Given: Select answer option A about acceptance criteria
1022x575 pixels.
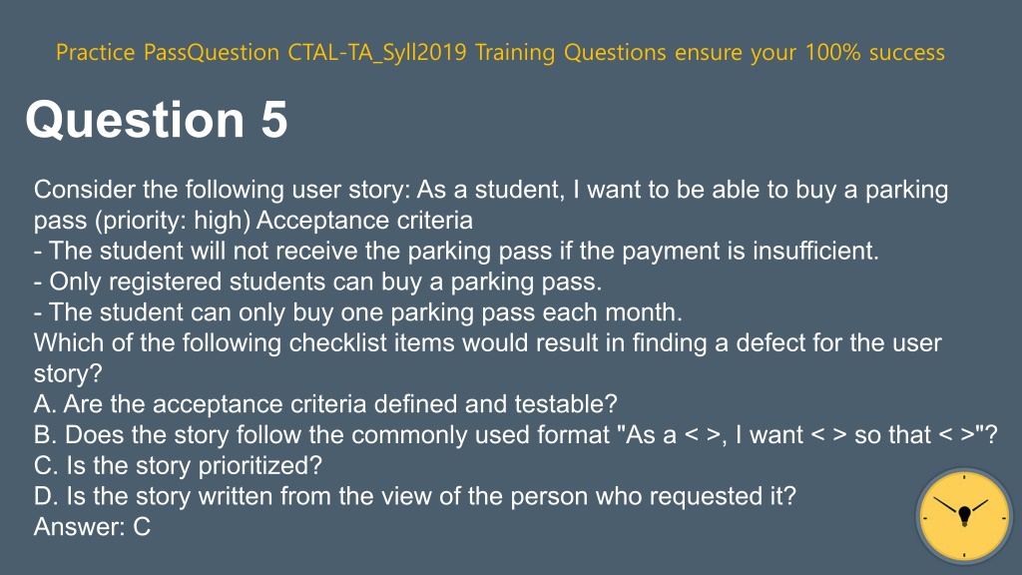Looking at the screenshot, I should coord(325,404).
